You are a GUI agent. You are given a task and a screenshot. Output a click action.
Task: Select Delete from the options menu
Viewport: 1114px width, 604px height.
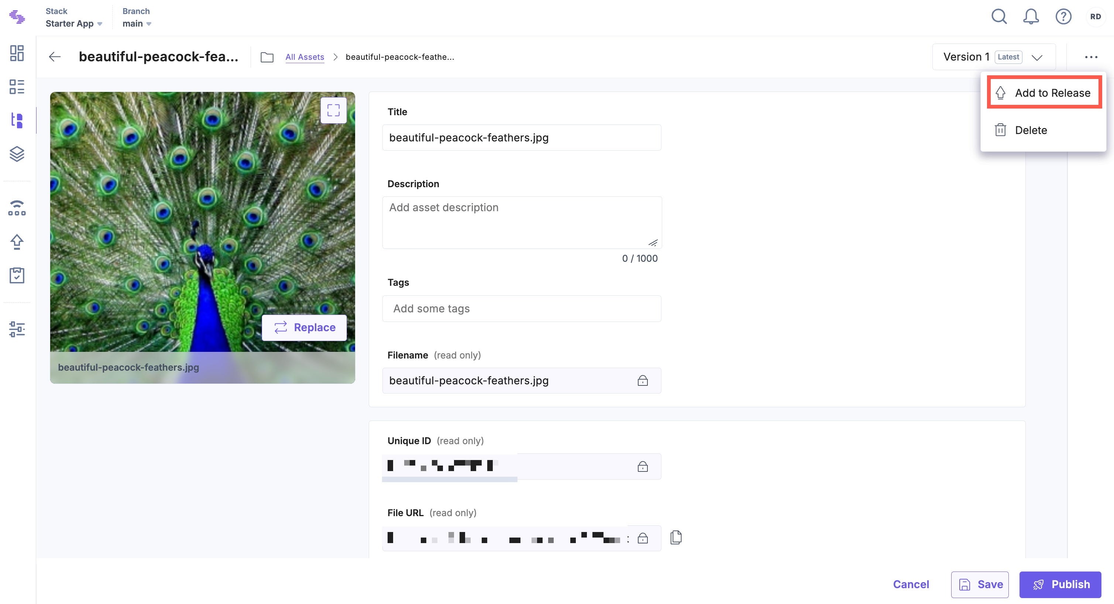pyautogui.click(x=1044, y=130)
